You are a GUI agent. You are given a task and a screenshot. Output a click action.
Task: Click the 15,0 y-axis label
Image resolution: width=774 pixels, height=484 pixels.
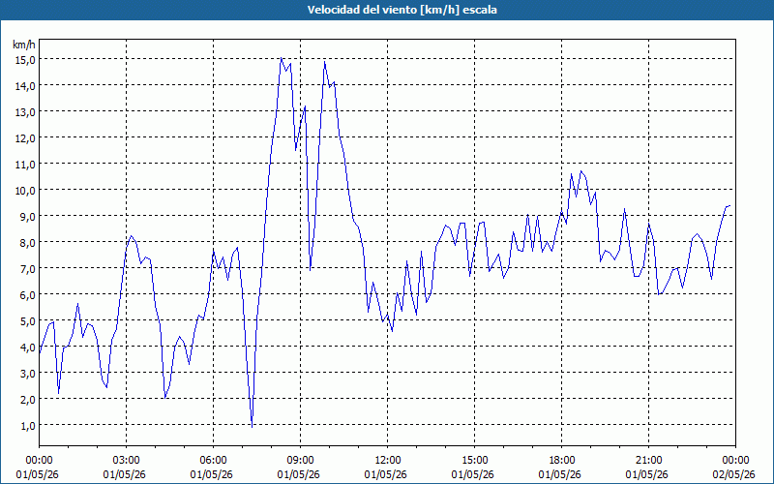pyautogui.click(x=25, y=60)
